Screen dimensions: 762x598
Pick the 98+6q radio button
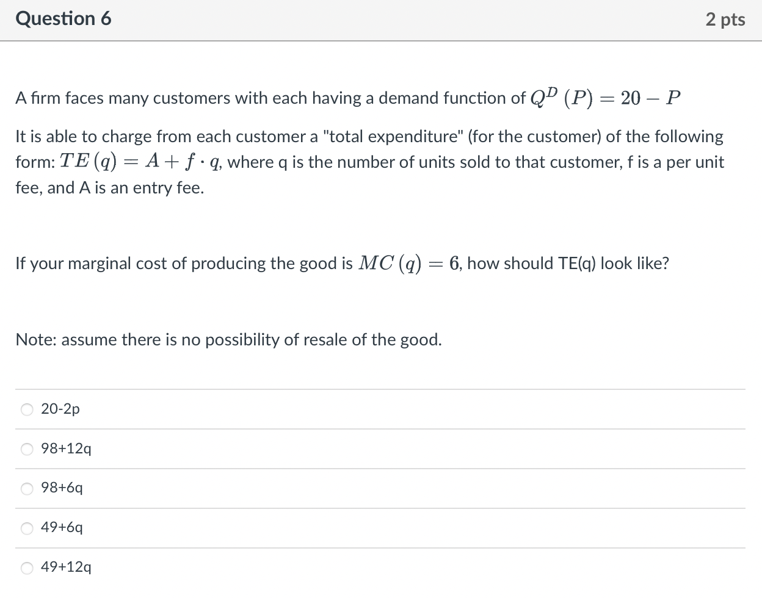tap(27, 489)
